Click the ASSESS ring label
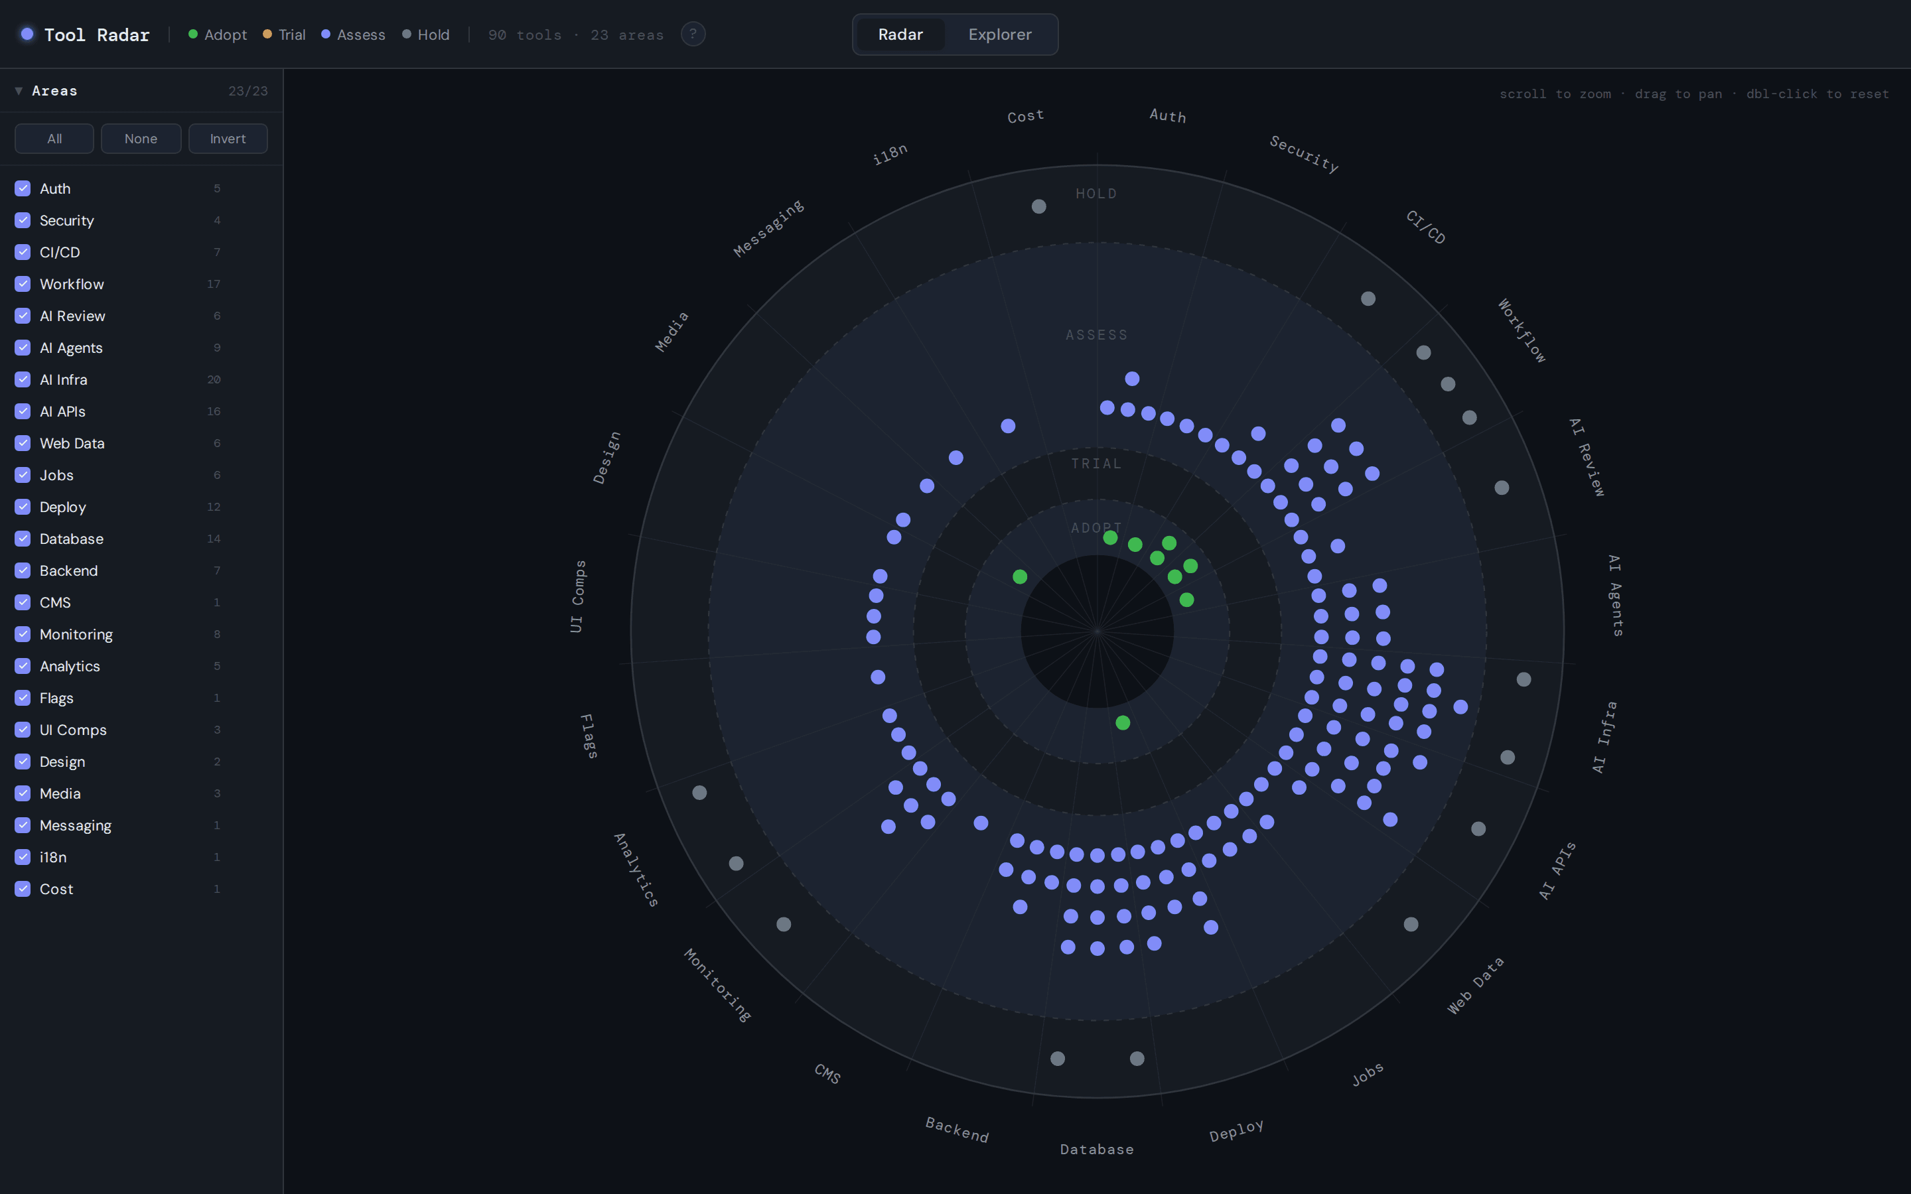The width and height of the screenshot is (1911, 1194). coord(1097,335)
